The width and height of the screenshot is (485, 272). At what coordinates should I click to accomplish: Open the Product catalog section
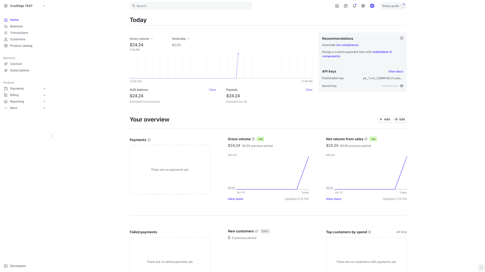[x=21, y=46]
